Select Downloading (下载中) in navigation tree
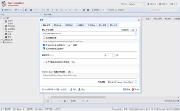The width and height of the screenshot is (180, 111). [9, 21]
